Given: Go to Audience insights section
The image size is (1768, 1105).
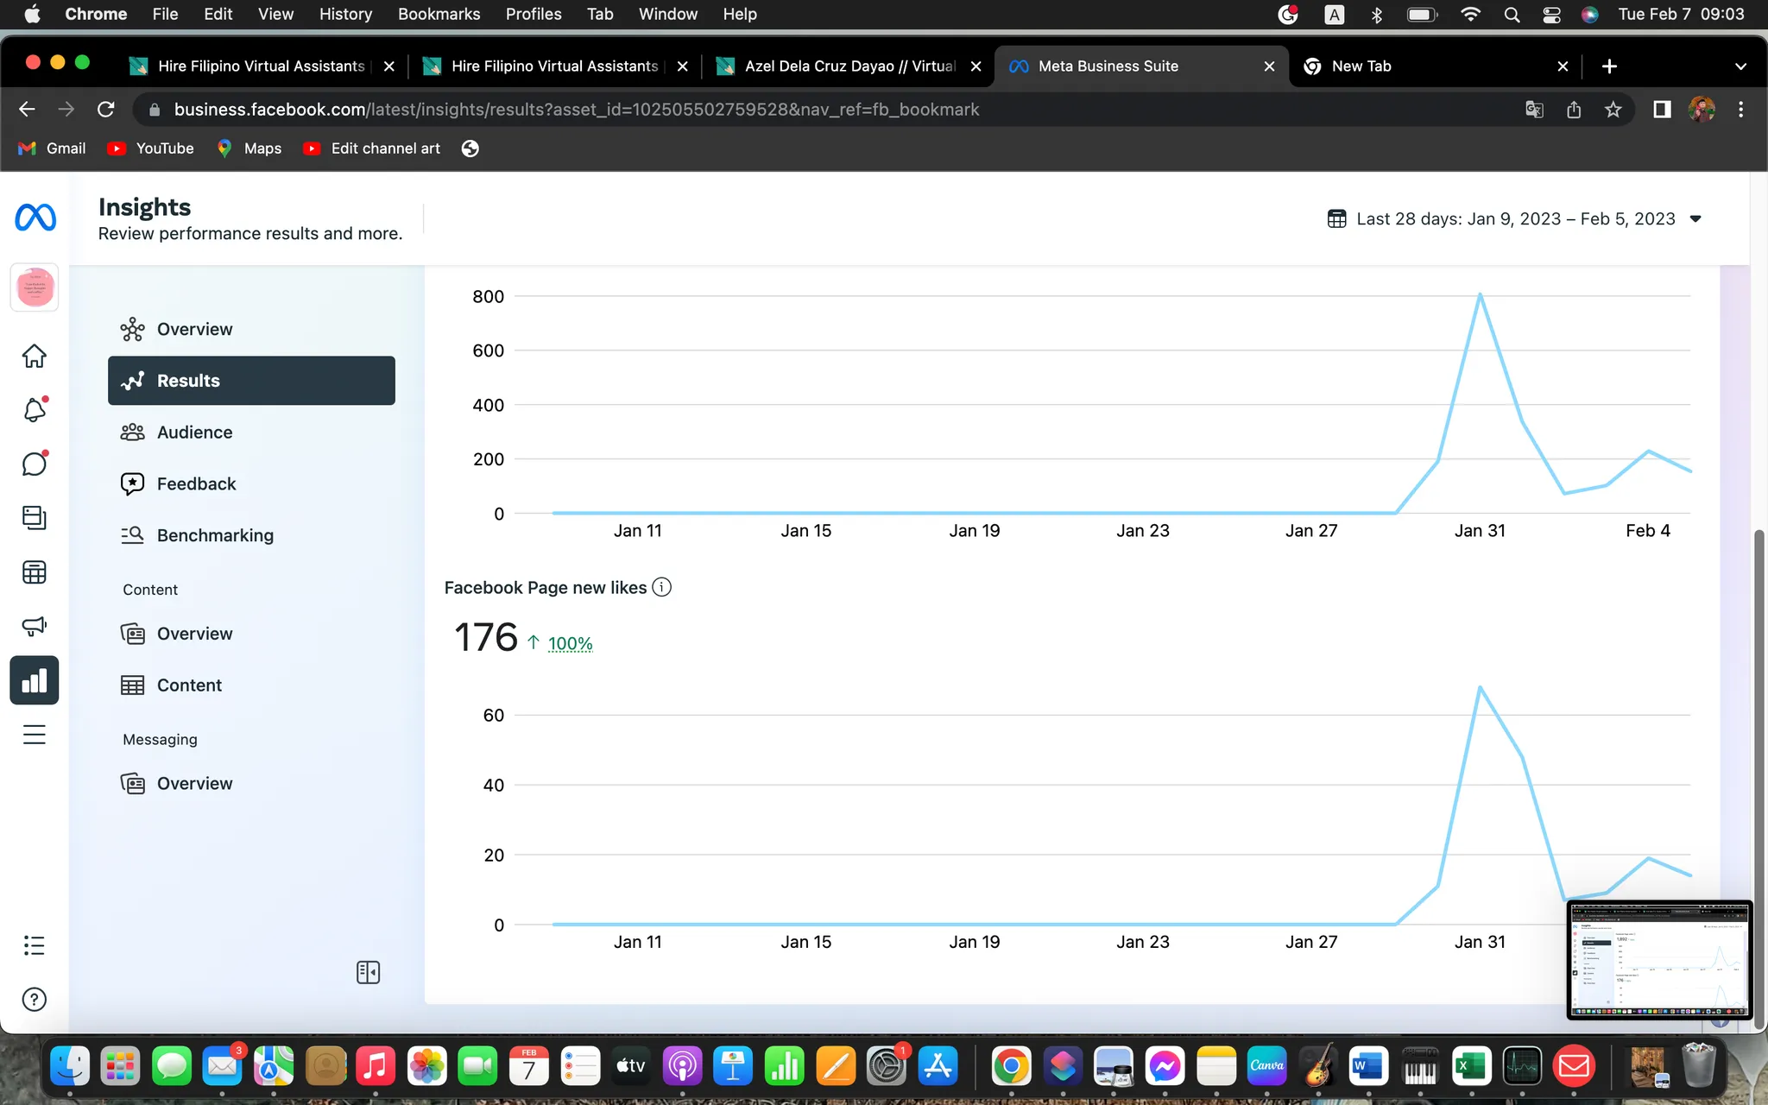Looking at the screenshot, I should click(x=194, y=433).
